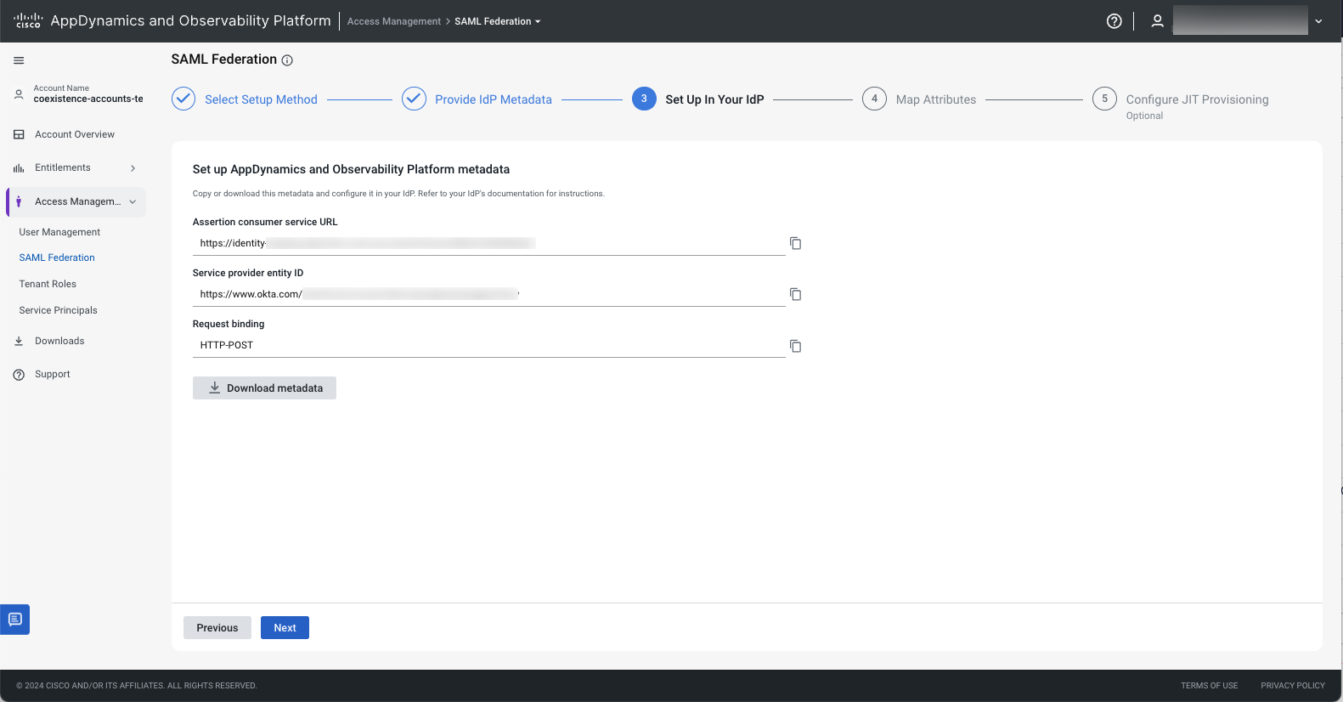
Task: Copy the Request binding value
Action: pyautogui.click(x=795, y=346)
